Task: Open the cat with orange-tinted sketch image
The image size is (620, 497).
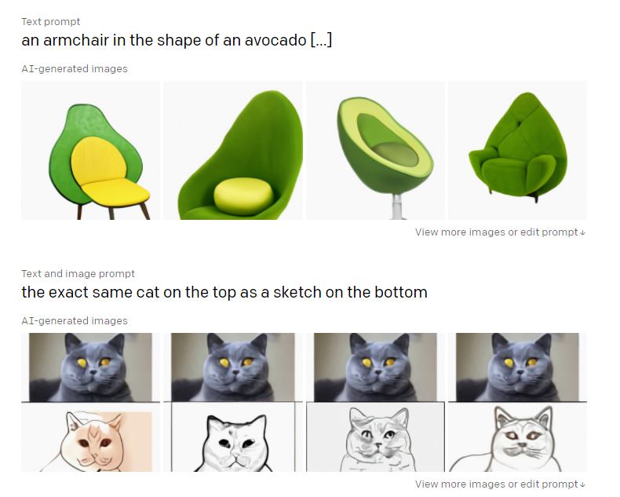Action: tap(90, 403)
